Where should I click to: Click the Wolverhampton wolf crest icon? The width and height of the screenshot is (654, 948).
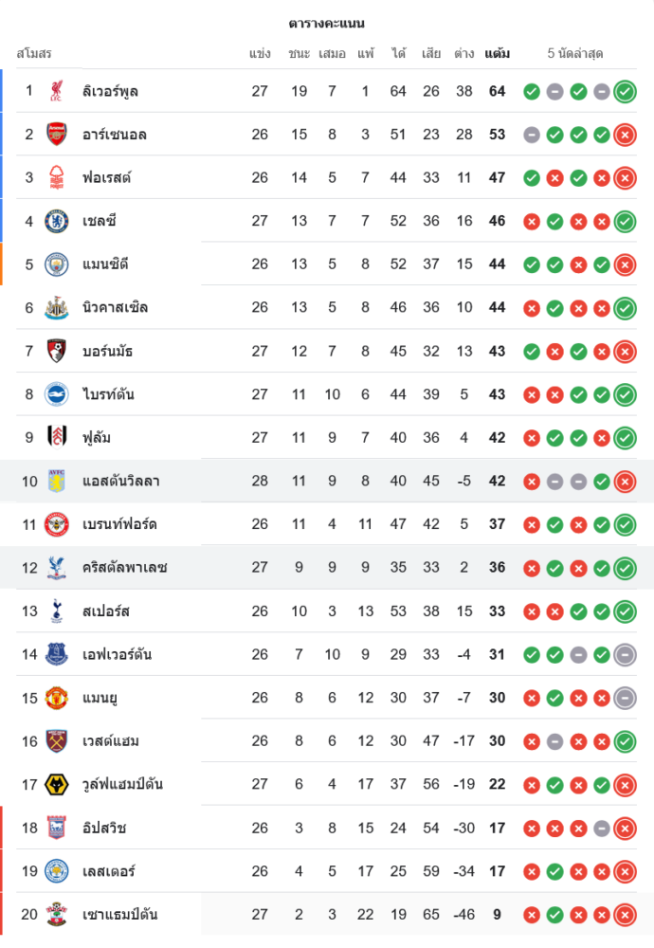click(57, 784)
